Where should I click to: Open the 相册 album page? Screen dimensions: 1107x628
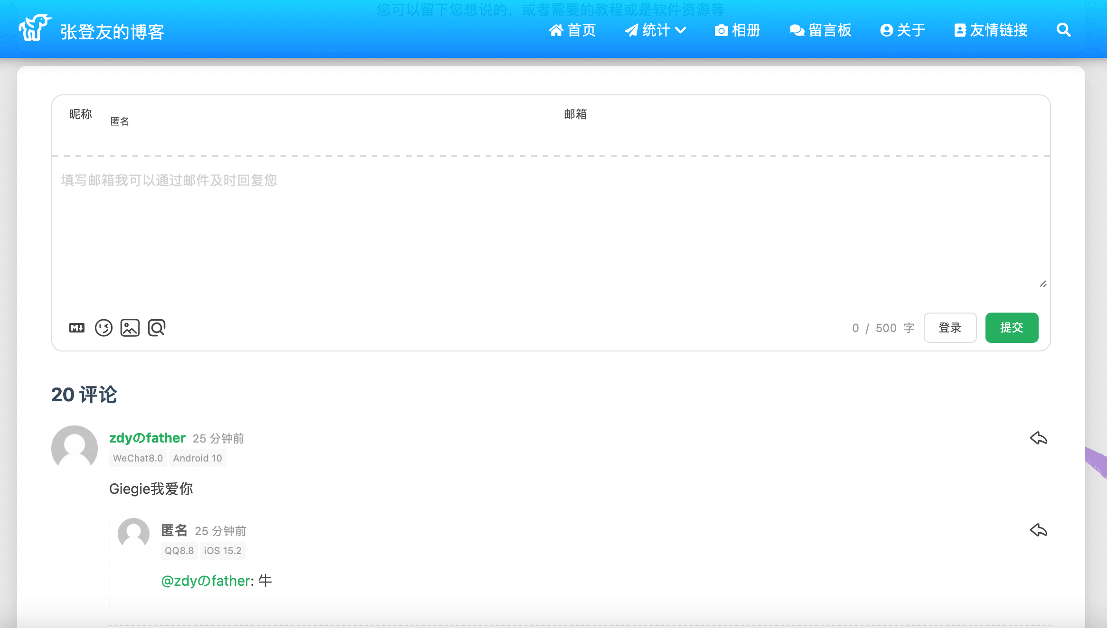[737, 30]
